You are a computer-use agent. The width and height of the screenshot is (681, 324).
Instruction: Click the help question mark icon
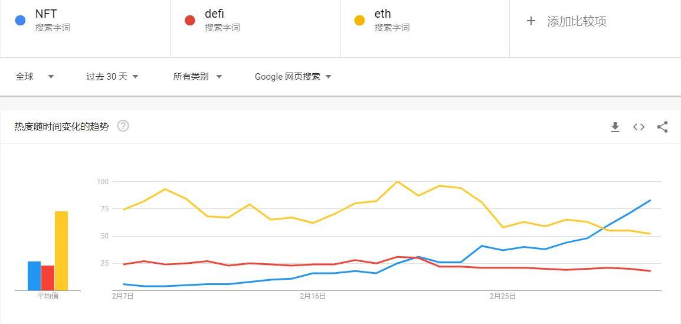123,126
